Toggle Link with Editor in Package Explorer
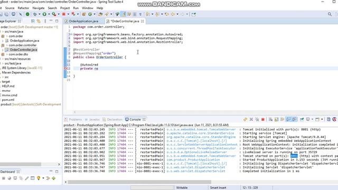The image size is (338, 190). (39, 21)
